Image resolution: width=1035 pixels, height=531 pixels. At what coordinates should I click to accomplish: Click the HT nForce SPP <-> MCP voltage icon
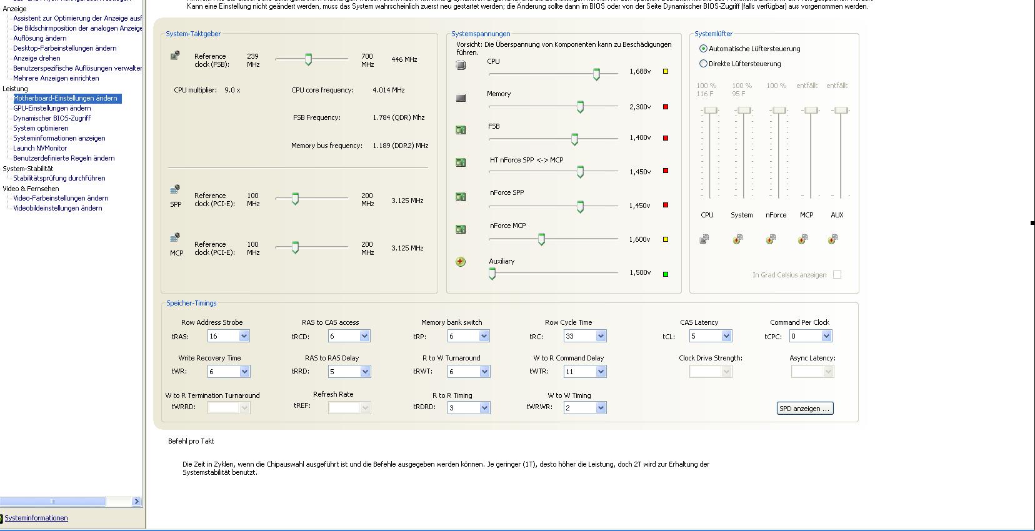[x=461, y=162]
